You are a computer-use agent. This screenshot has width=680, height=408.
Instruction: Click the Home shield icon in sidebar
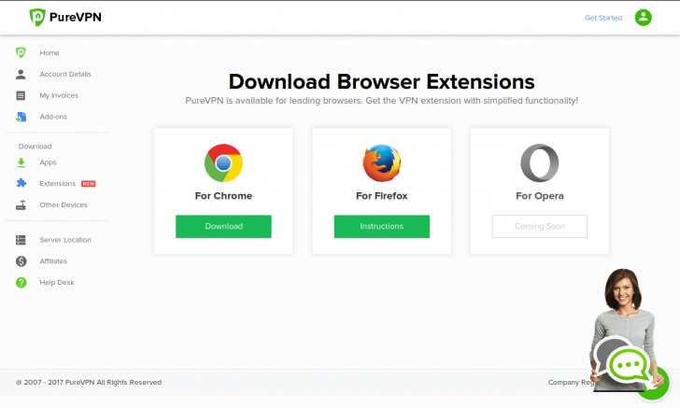(x=21, y=52)
